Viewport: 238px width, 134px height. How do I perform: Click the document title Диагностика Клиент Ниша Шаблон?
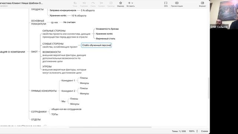click(x=22, y=3)
